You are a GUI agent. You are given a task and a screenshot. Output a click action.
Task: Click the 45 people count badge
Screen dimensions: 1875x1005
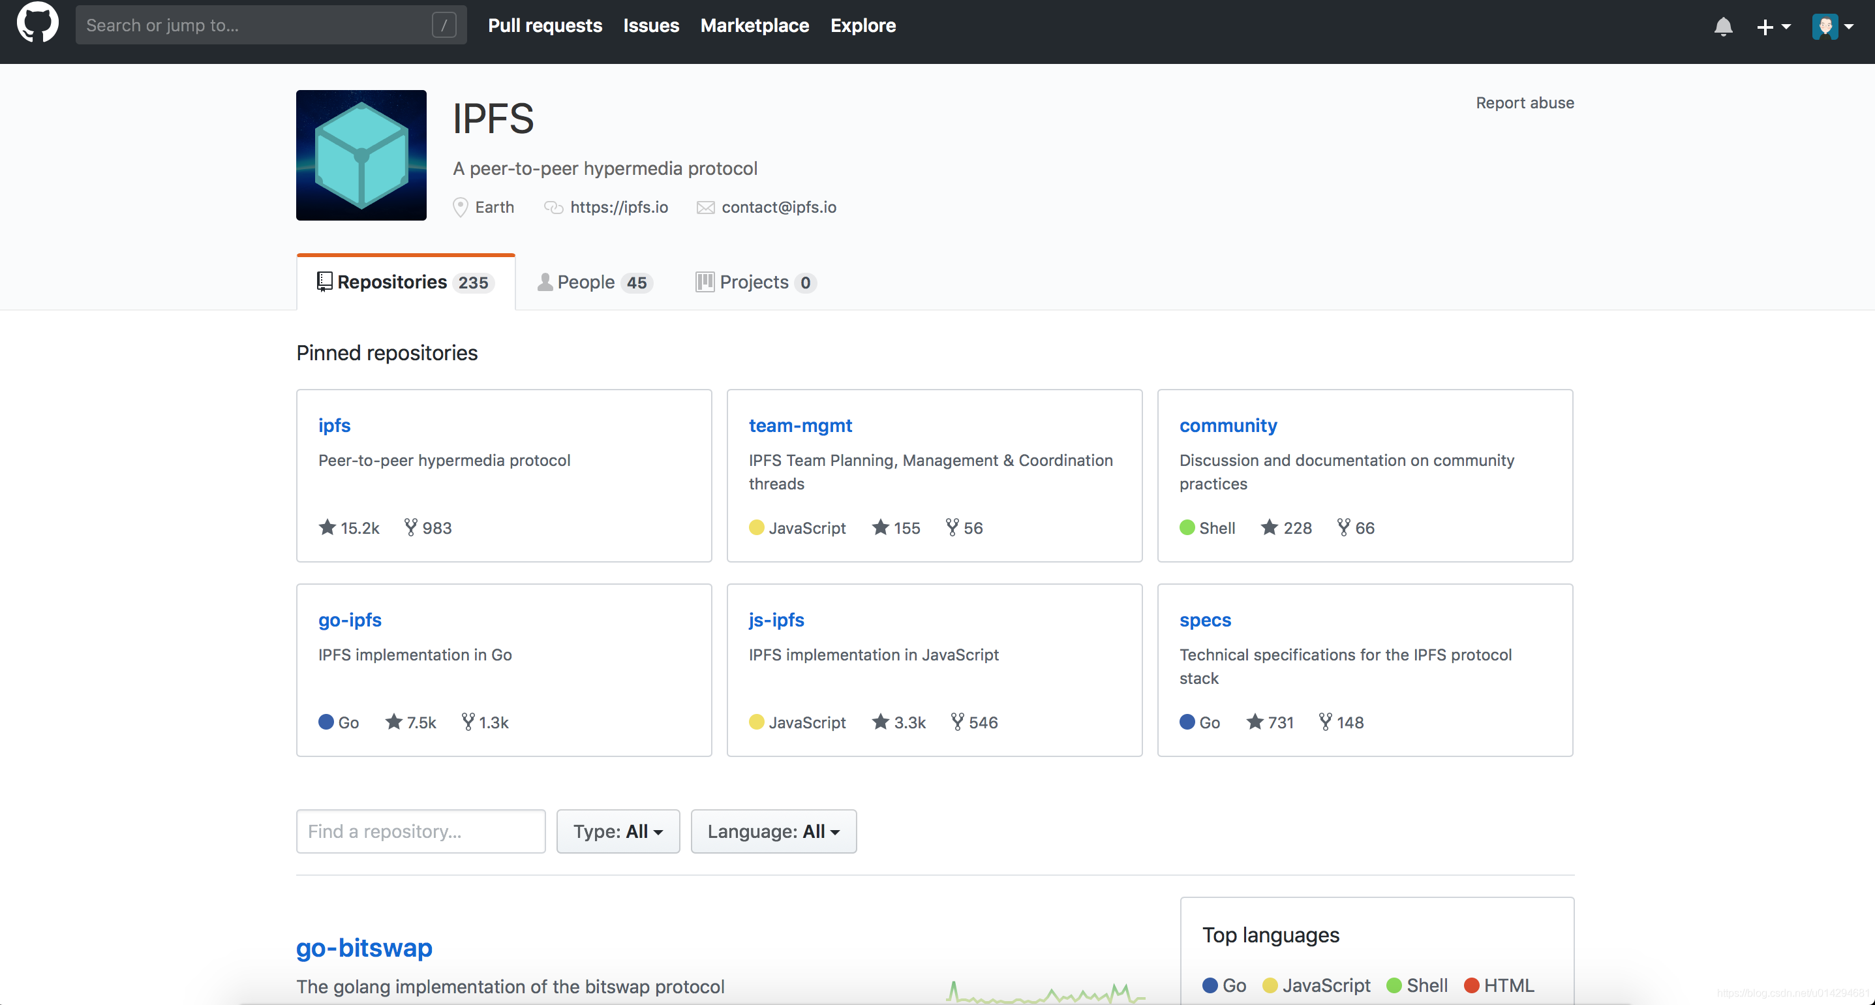coord(637,283)
